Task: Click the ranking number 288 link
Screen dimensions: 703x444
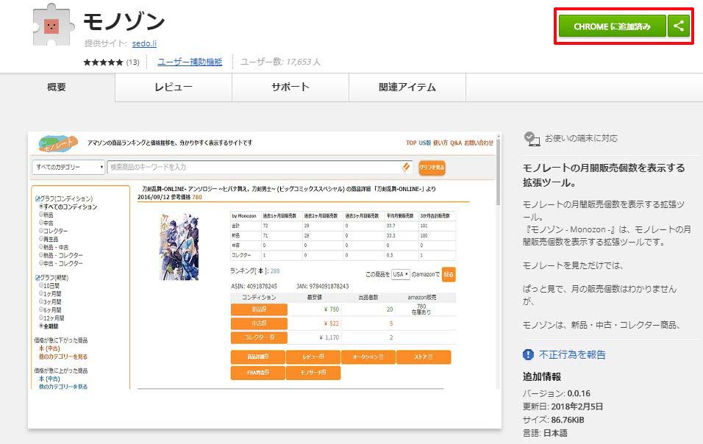Action: (x=275, y=271)
